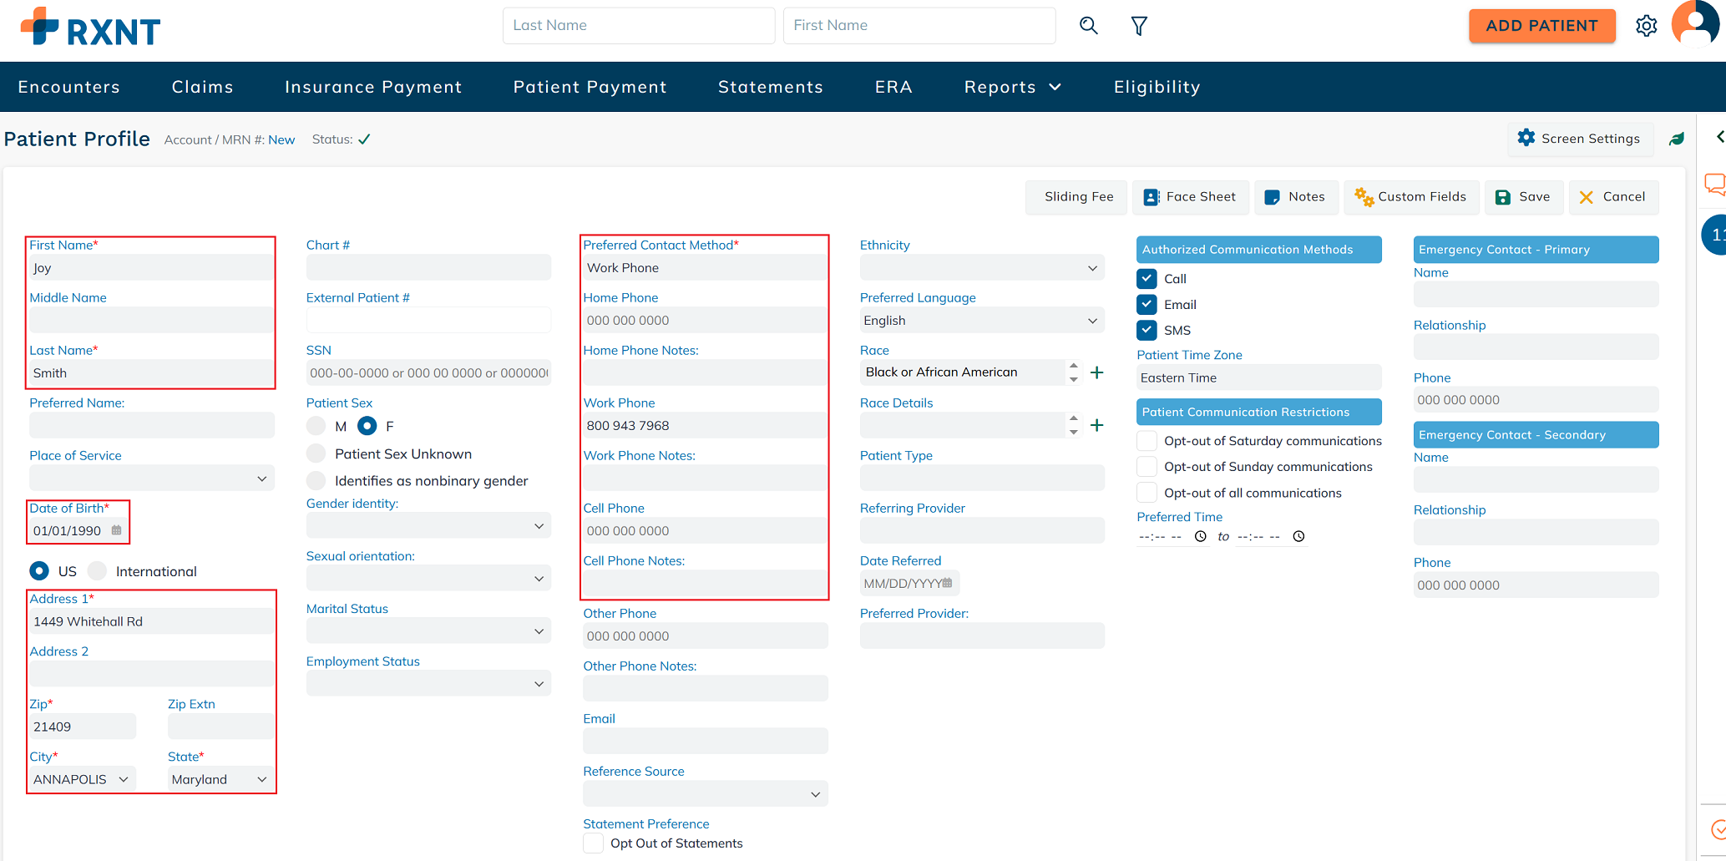The image size is (1726, 861).
Task: Uncheck the SMS communication checkbox
Action: pos(1147,331)
